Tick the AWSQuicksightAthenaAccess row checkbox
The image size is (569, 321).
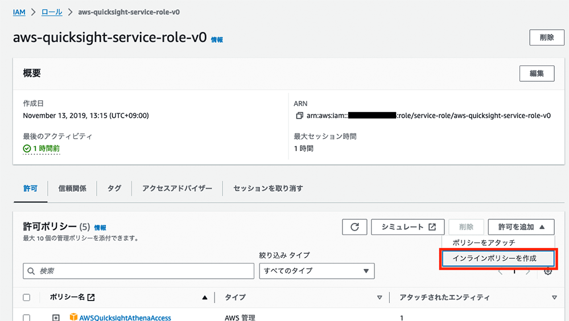pos(27,318)
